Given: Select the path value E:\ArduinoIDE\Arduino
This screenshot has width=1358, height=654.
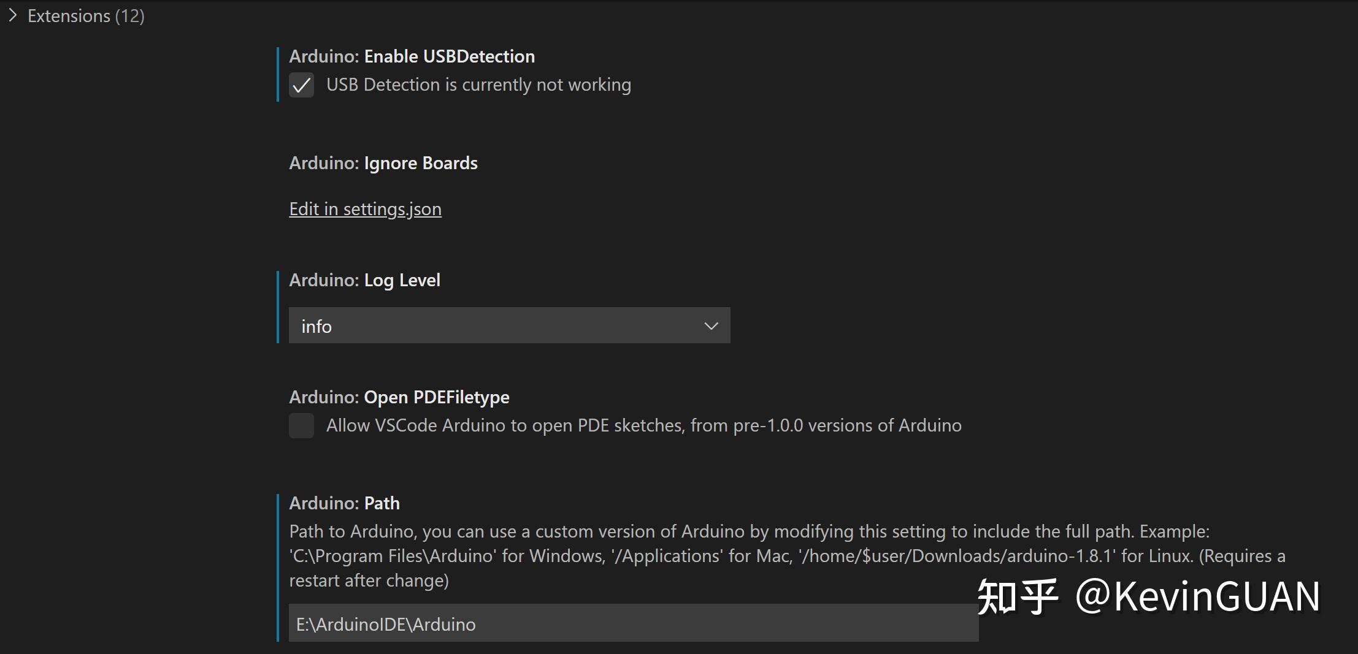Looking at the screenshot, I should (385, 623).
